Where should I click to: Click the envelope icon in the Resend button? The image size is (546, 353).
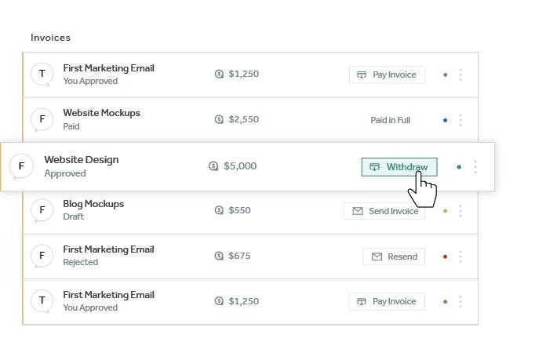(377, 257)
